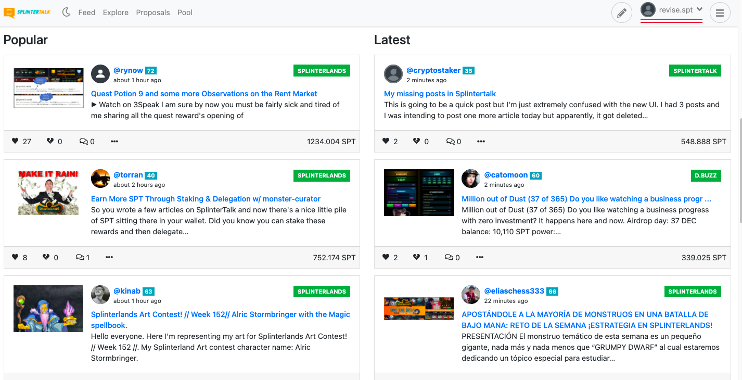742x380 pixels.
Task: Open Million out of Dust post title
Action: tap(586, 199)
